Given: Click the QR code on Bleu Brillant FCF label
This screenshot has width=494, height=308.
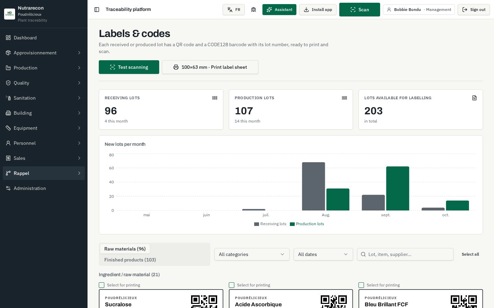Looking at the screenshot, I should point(464,301).
